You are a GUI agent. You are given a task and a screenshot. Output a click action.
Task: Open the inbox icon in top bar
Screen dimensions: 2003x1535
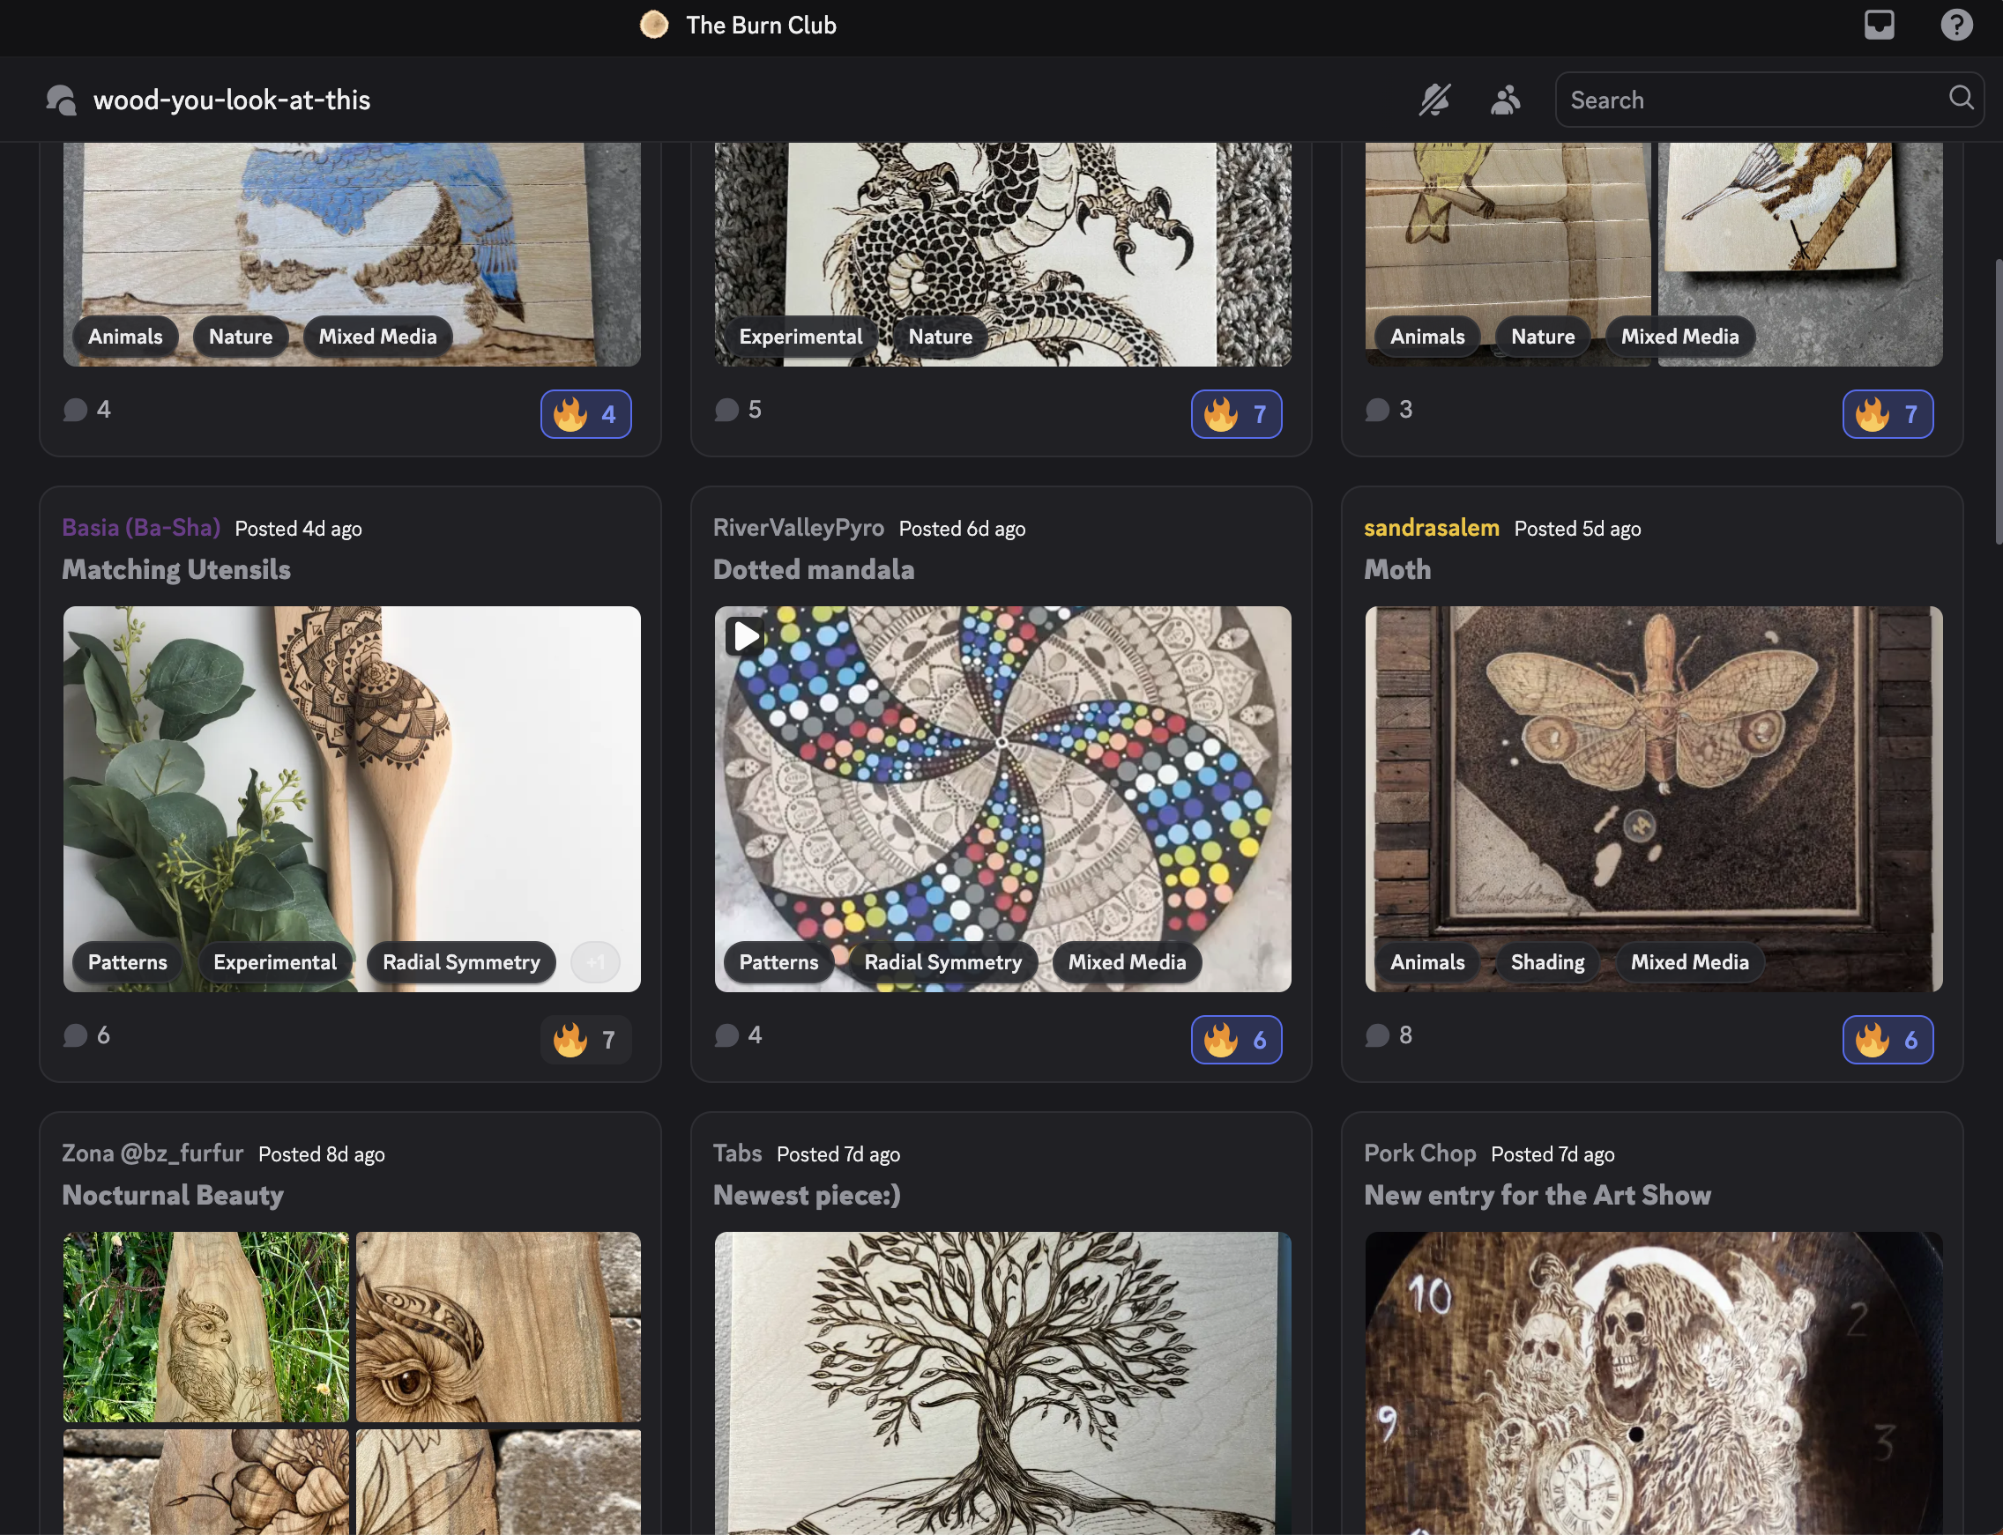(x=1879, y=25)
